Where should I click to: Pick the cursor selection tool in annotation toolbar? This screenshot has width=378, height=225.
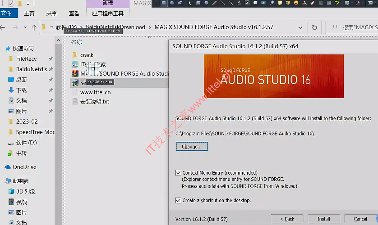coord(190,3)
